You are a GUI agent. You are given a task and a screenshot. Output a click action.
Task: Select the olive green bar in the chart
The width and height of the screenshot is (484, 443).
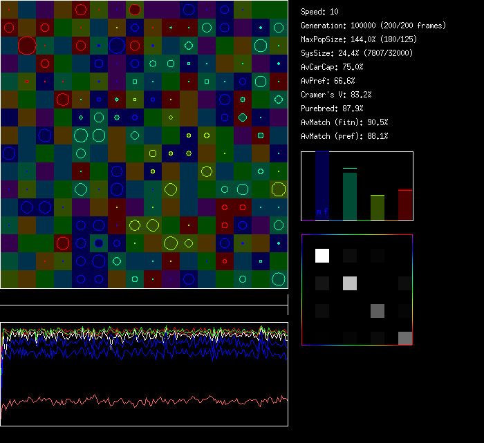378,207
